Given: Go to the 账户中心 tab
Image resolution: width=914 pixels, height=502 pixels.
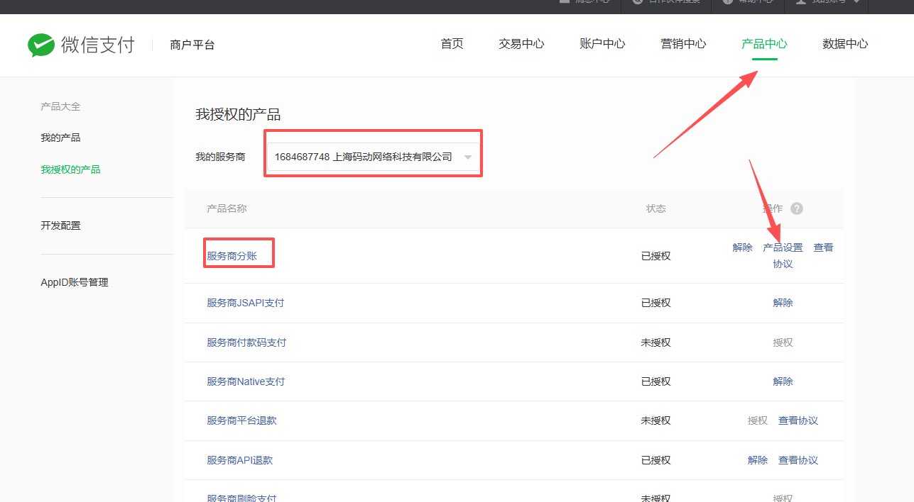Looking at the screenshot, I should point(602,44).
